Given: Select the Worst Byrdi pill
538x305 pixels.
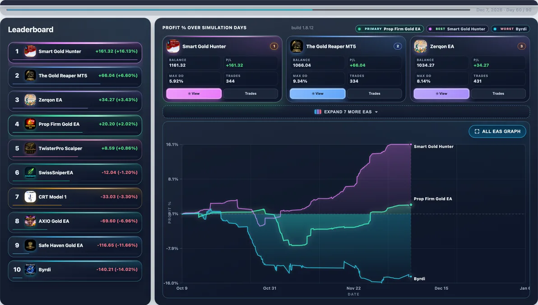Looking at the screenshot, I should (x=510, y=29).
